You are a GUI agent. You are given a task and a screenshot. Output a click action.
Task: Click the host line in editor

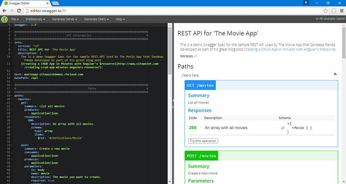click(x=49, y=74)
